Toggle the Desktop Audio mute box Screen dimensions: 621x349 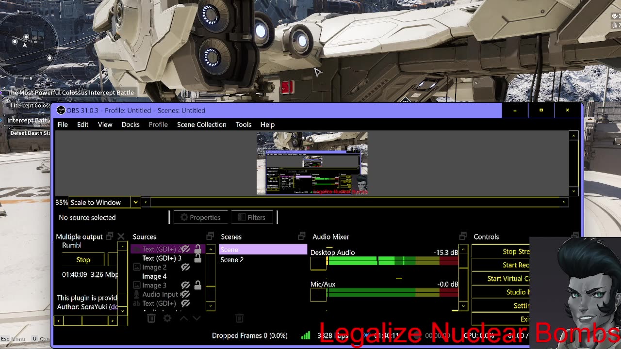318,263
